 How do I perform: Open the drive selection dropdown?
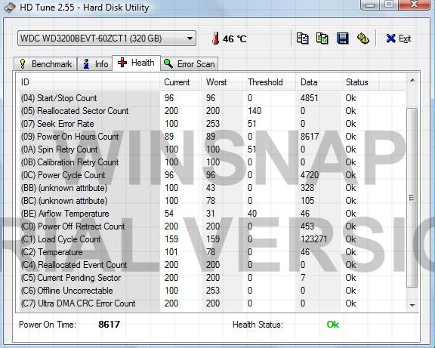(x=106, y=38)
